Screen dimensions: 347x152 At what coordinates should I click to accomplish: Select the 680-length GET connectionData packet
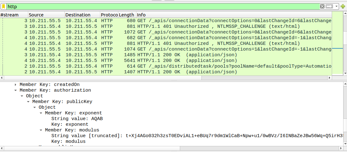[x=166, y=21]
